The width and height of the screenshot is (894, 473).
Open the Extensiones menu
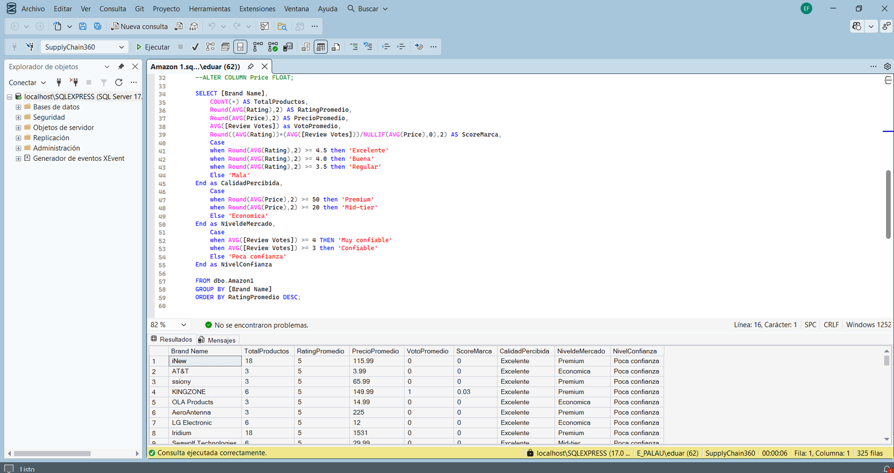point(257,8)
